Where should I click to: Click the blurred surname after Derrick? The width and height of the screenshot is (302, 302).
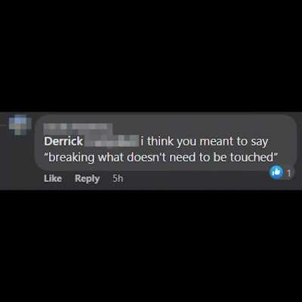pos(112,141)
